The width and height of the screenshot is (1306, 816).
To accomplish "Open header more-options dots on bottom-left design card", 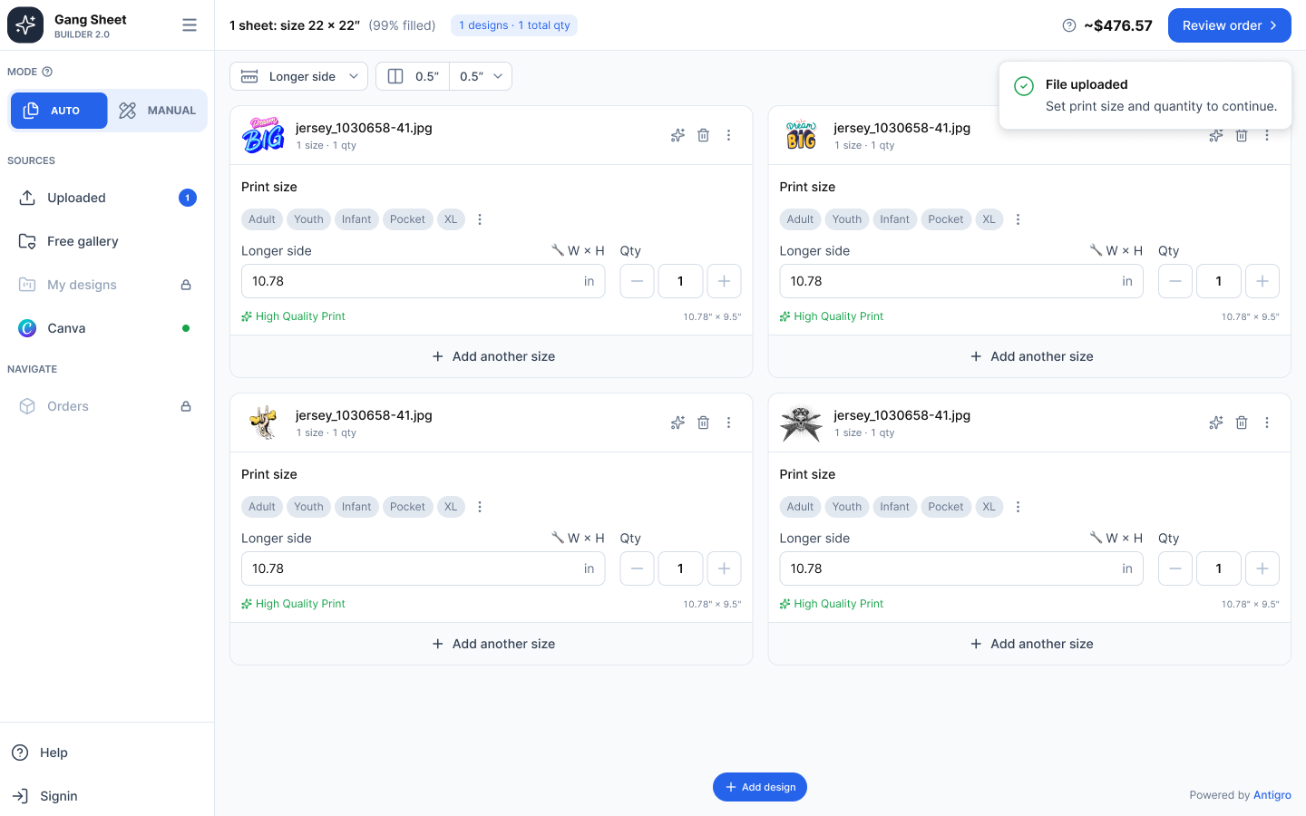I will click(x=728, y=423).
